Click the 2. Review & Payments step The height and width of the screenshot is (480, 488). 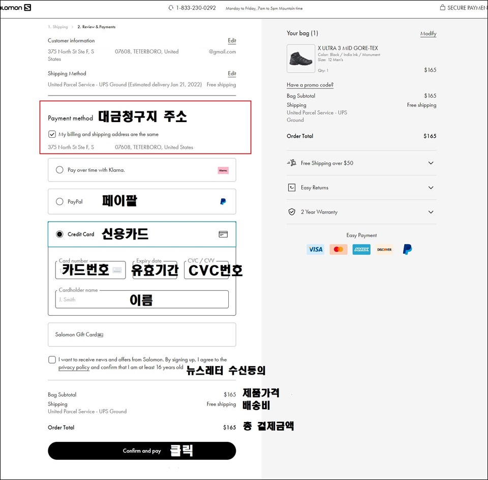97,27
